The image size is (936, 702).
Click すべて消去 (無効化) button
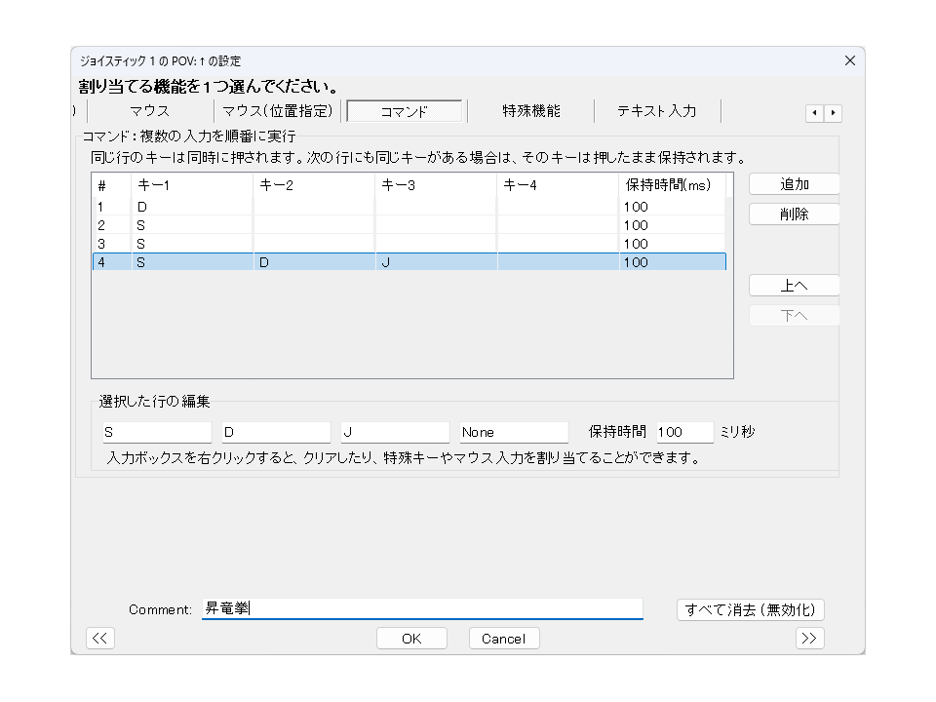coord(751,609)
